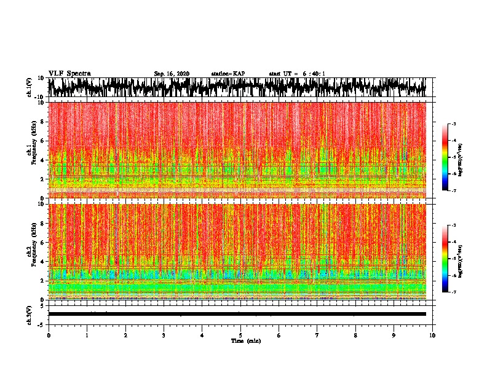Click the time axis tick label '0'

pyautogui.click(x=49, y=335)
